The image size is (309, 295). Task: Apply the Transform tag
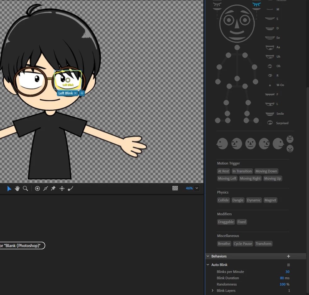point(263,244)
